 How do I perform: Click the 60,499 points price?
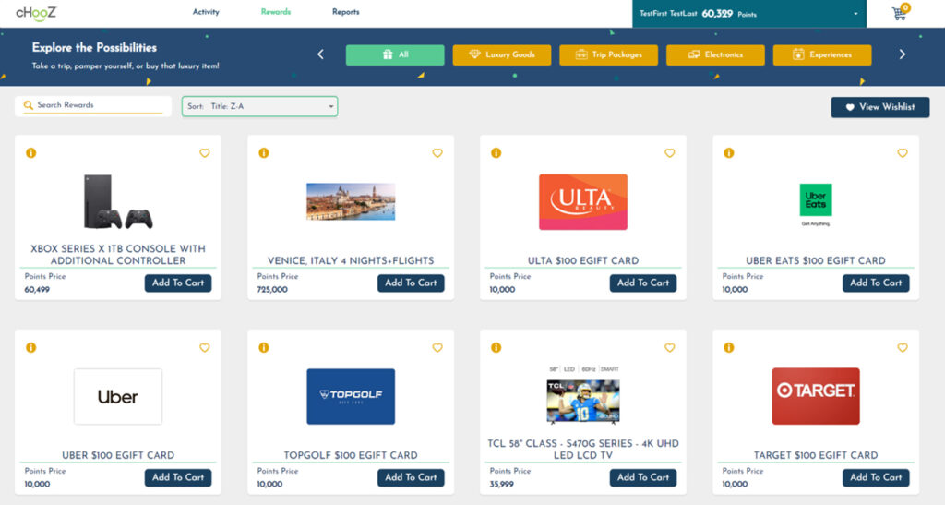point(37,290)
